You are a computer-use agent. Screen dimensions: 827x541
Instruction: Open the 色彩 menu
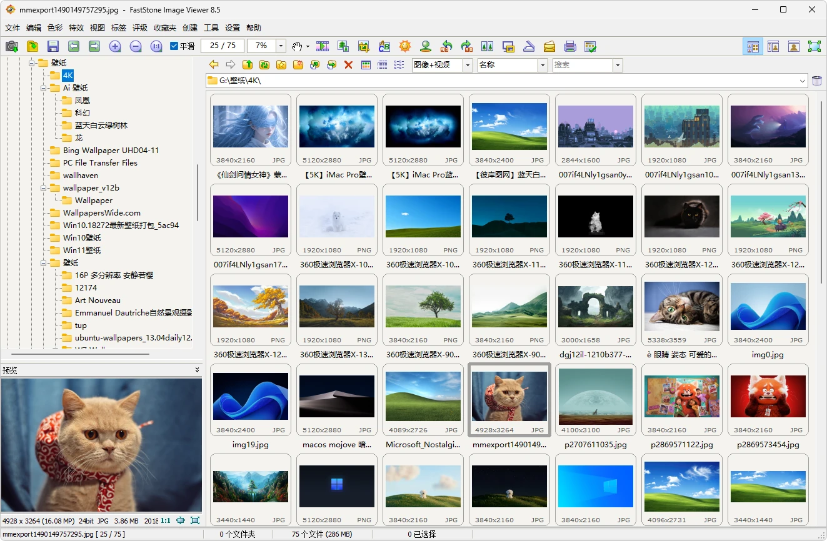tap(55, 28)
